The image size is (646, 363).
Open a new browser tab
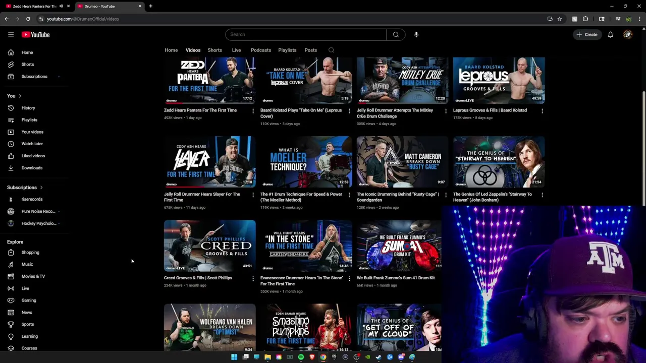(x=150, y=6)
